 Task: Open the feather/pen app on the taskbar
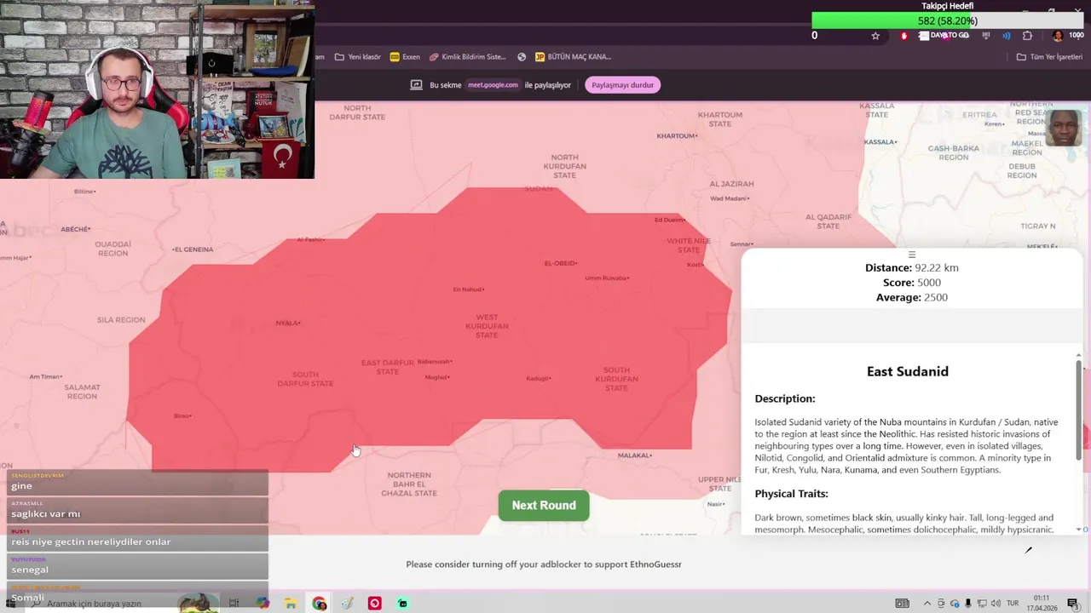coord(347,604)
